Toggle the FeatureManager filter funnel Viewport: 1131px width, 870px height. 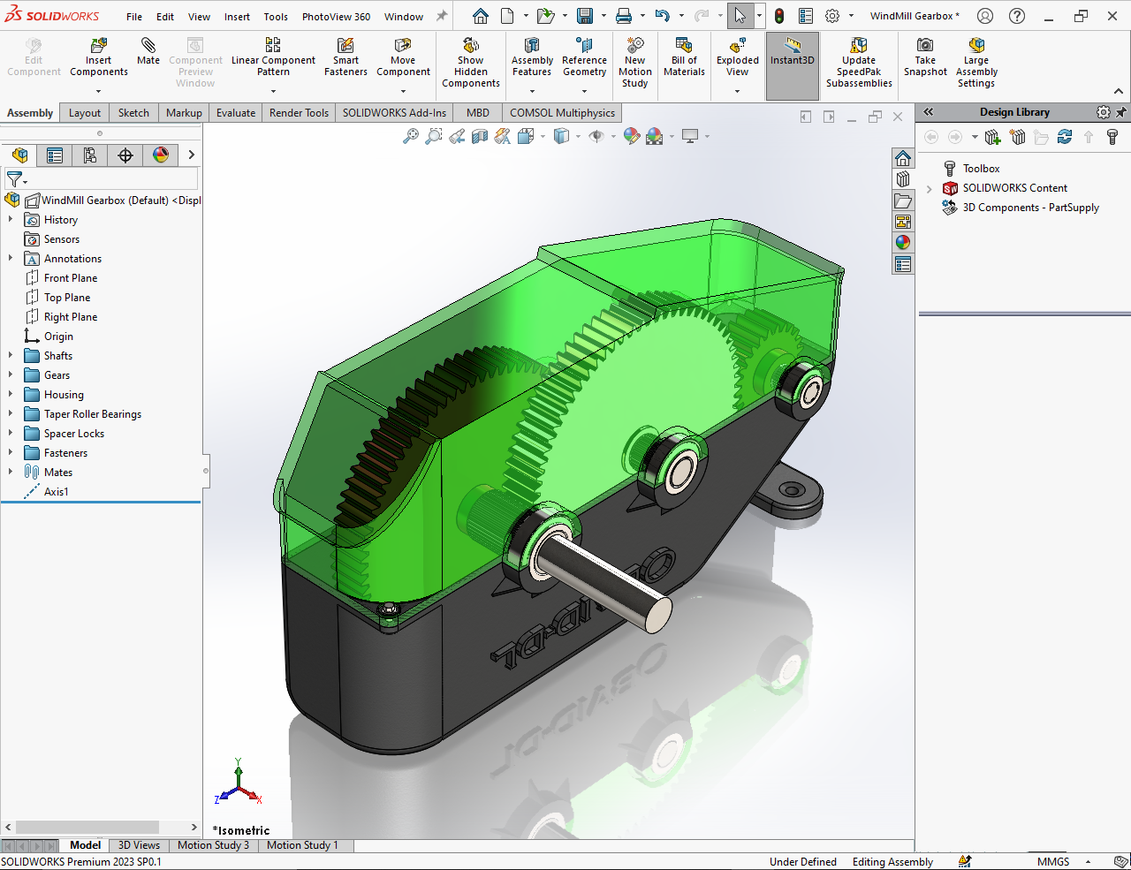click(x=14, y=179)
